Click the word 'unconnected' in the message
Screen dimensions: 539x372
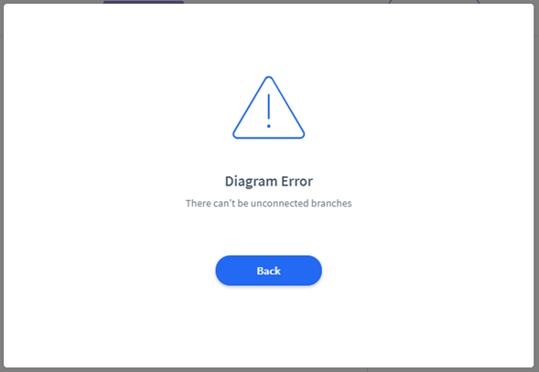pyautogui.click(x=279, y=203)
